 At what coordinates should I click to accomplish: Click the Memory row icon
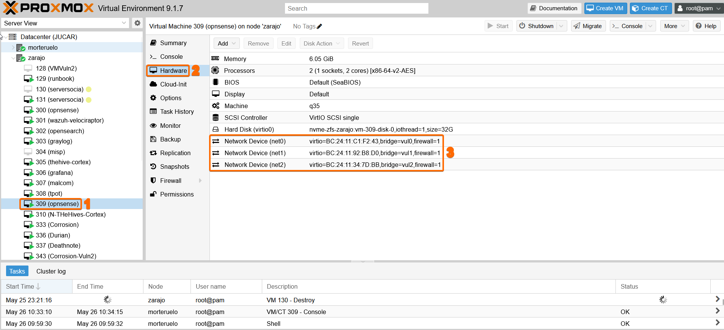216,59
